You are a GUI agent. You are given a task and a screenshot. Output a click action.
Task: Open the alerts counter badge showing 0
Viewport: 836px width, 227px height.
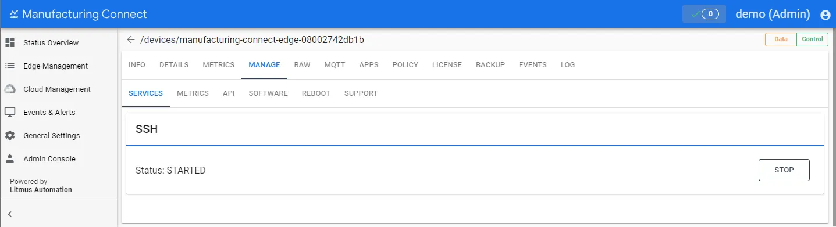point(704,14)
